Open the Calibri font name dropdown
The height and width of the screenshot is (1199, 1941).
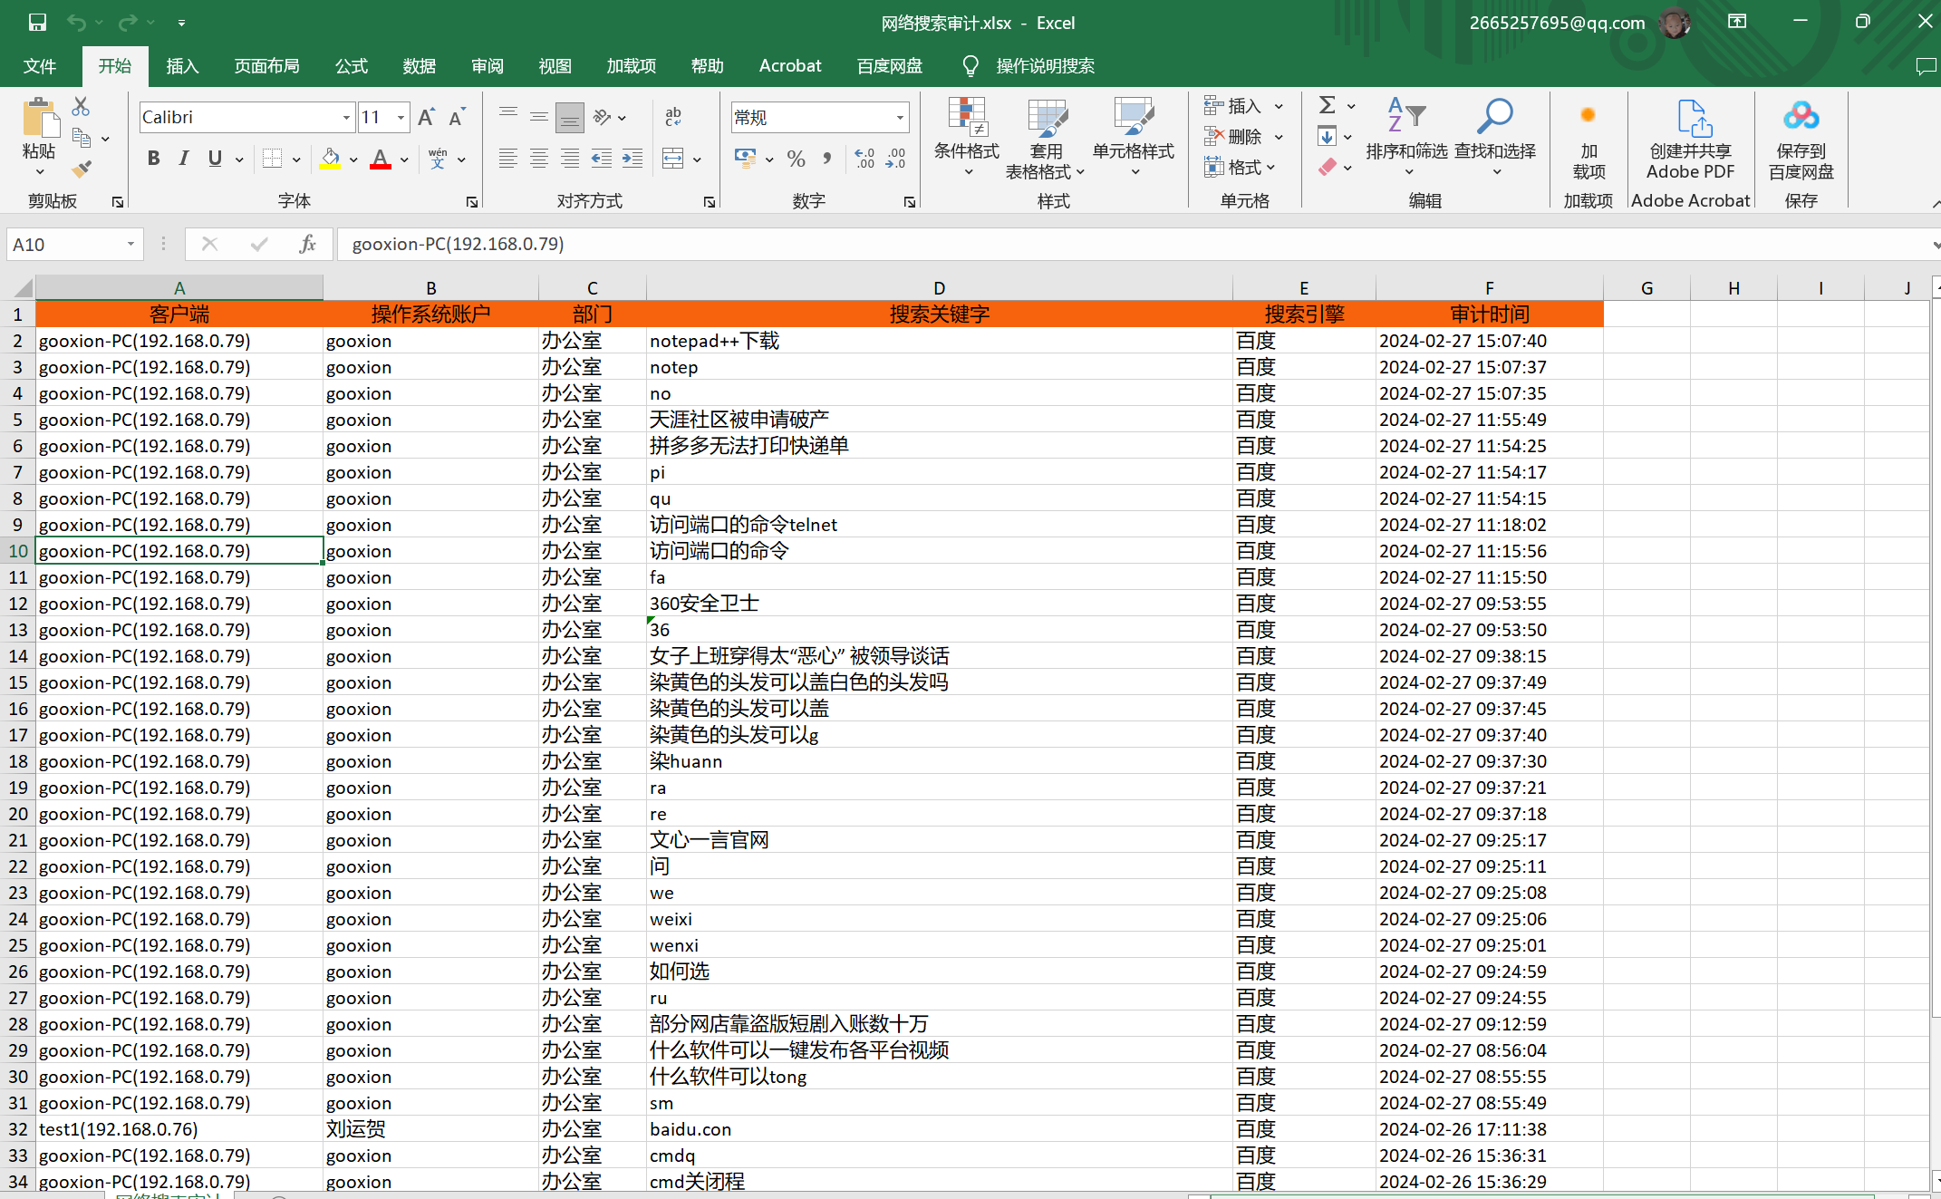(x=346, y=118)
